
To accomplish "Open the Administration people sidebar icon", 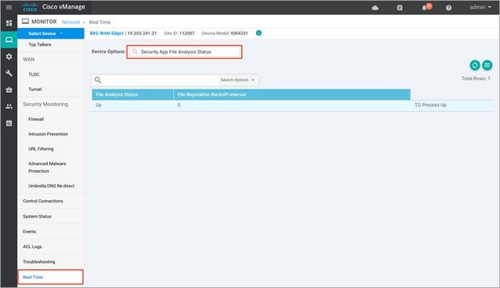I will pyautogui.click(x=9, y=106).
